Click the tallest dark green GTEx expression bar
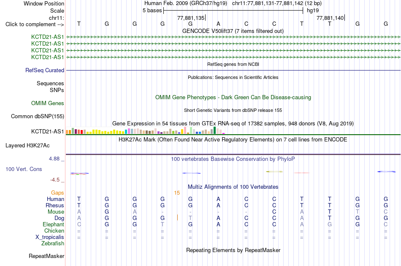Viewport: 401px width, 266px height. pos(214,130)
